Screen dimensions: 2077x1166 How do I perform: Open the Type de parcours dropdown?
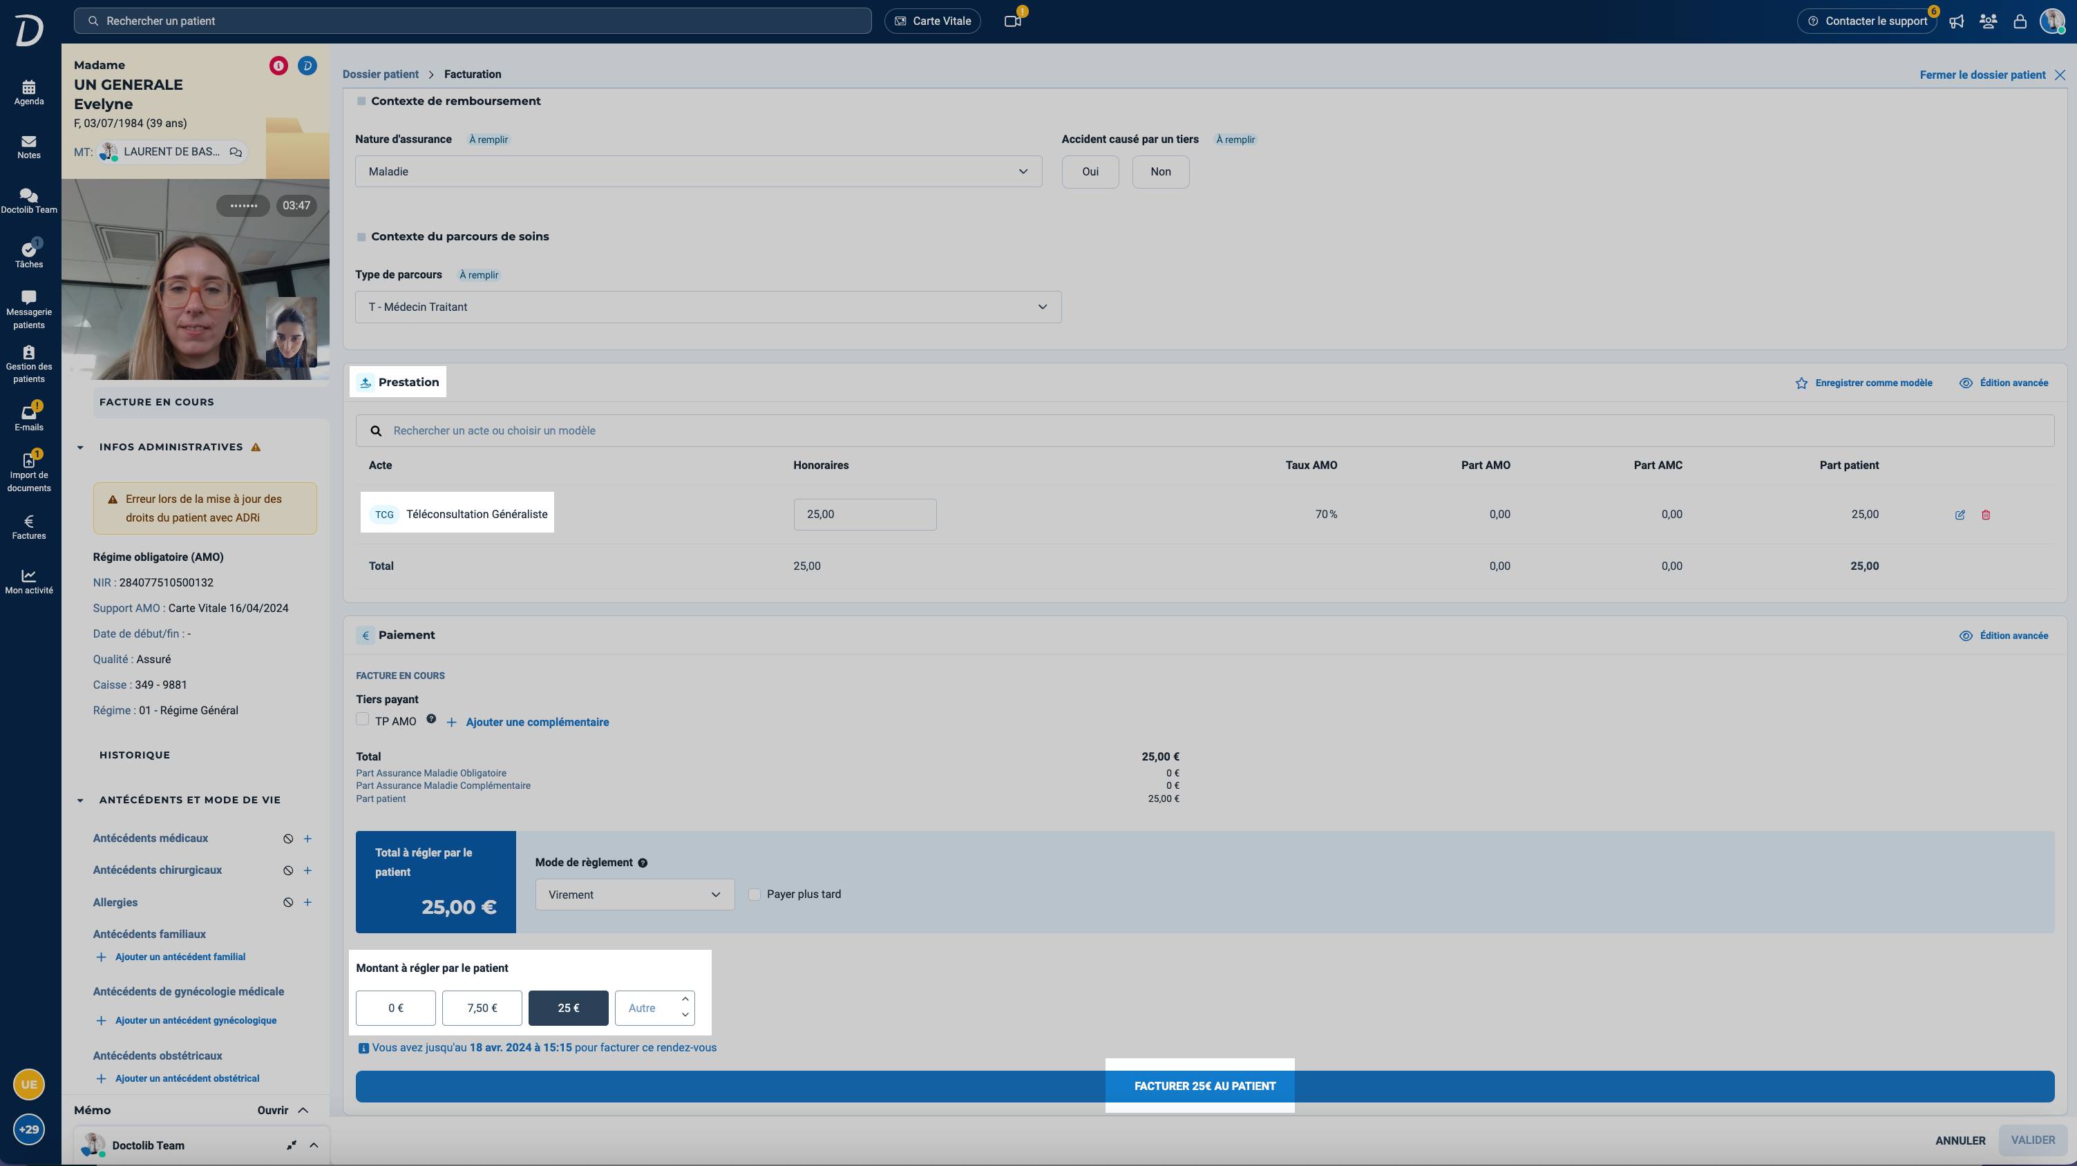(708, 307)
